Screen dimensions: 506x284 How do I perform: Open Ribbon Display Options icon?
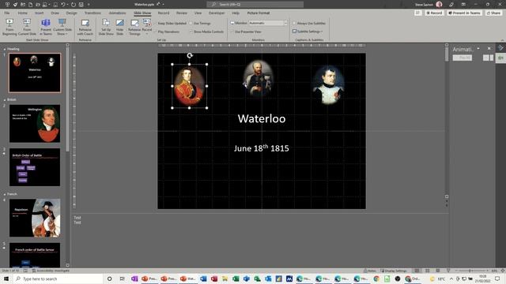(x=463, y=4)
